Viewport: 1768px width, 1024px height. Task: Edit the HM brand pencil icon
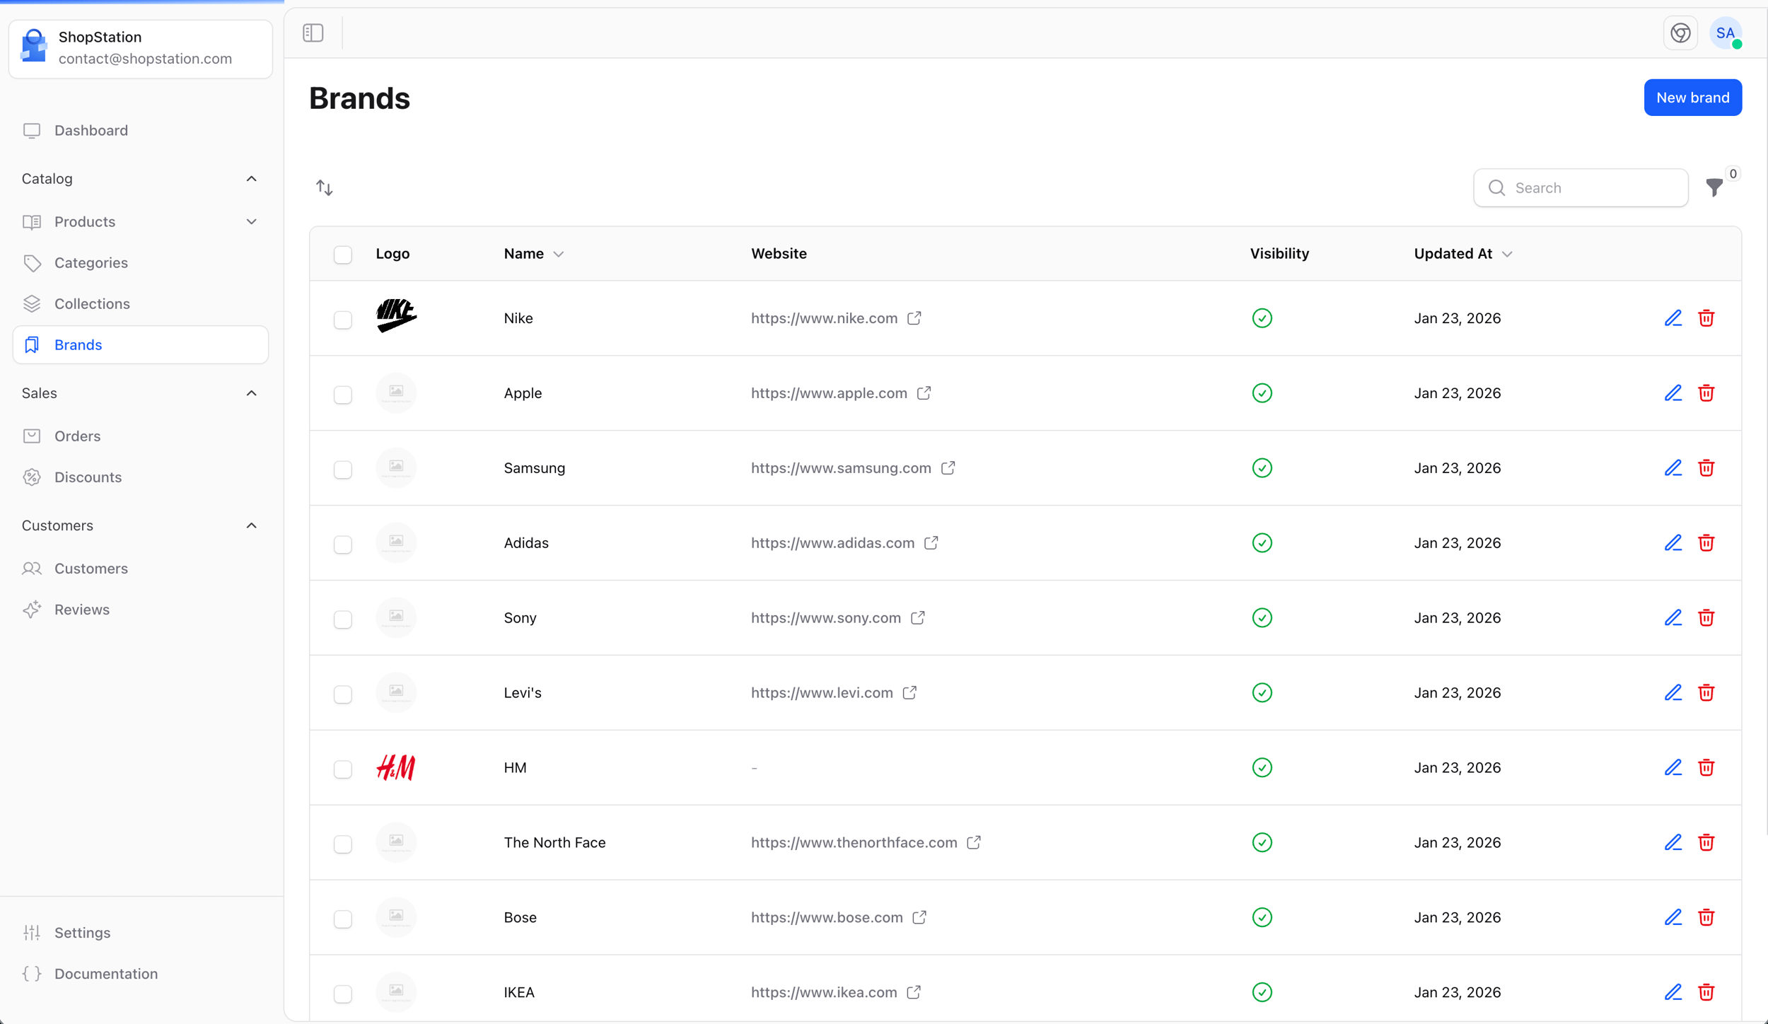tap(1673, 768)
